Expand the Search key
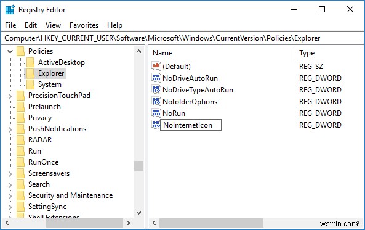The height and width of the screenshot is (230, 365). coord(10,185)
